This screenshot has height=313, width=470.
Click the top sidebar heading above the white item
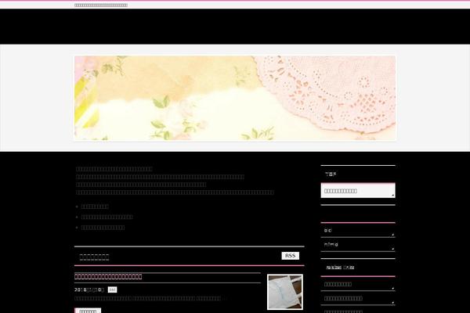coord(331,174)
